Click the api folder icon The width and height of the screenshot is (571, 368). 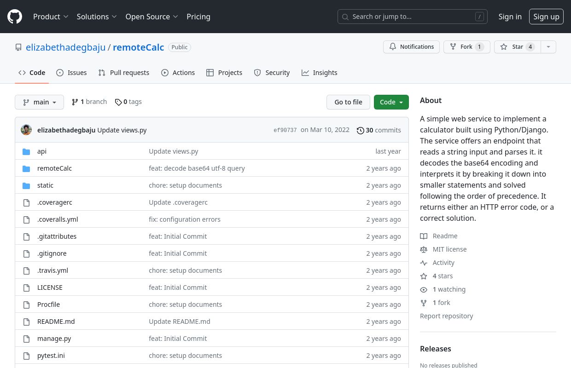coord(26,151)
